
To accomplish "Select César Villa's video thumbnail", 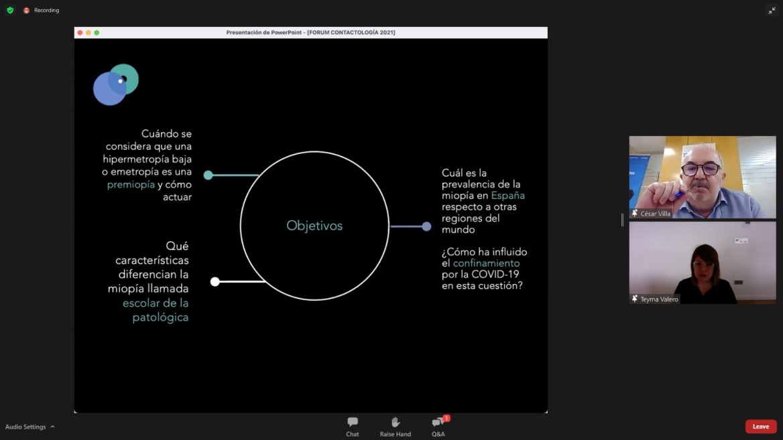I will click(702, 177).
